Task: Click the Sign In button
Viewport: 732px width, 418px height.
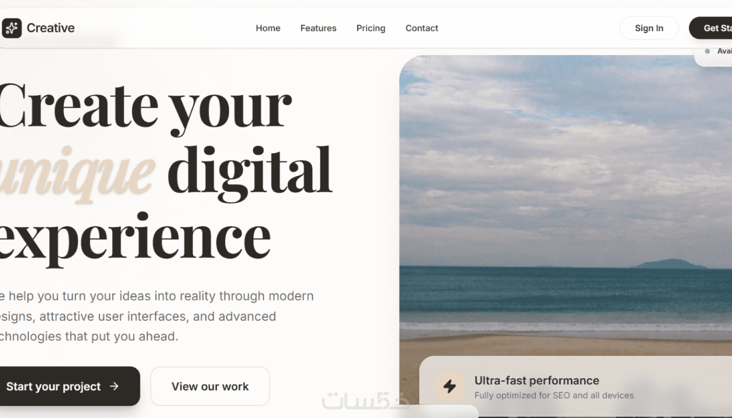Action: pos(649,28)
